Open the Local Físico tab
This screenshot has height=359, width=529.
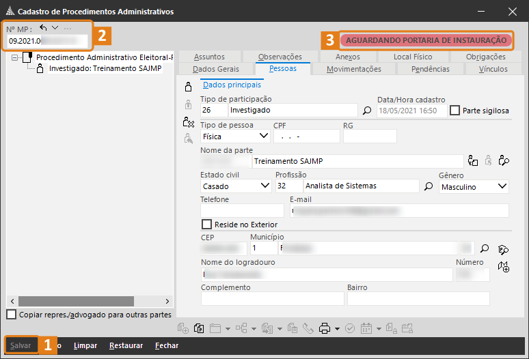coord(413,57)
